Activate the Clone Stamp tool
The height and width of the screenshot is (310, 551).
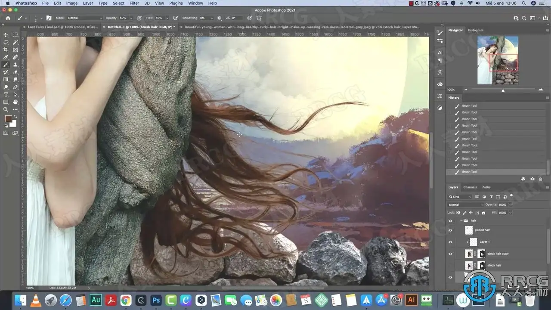tap(15, 65)
